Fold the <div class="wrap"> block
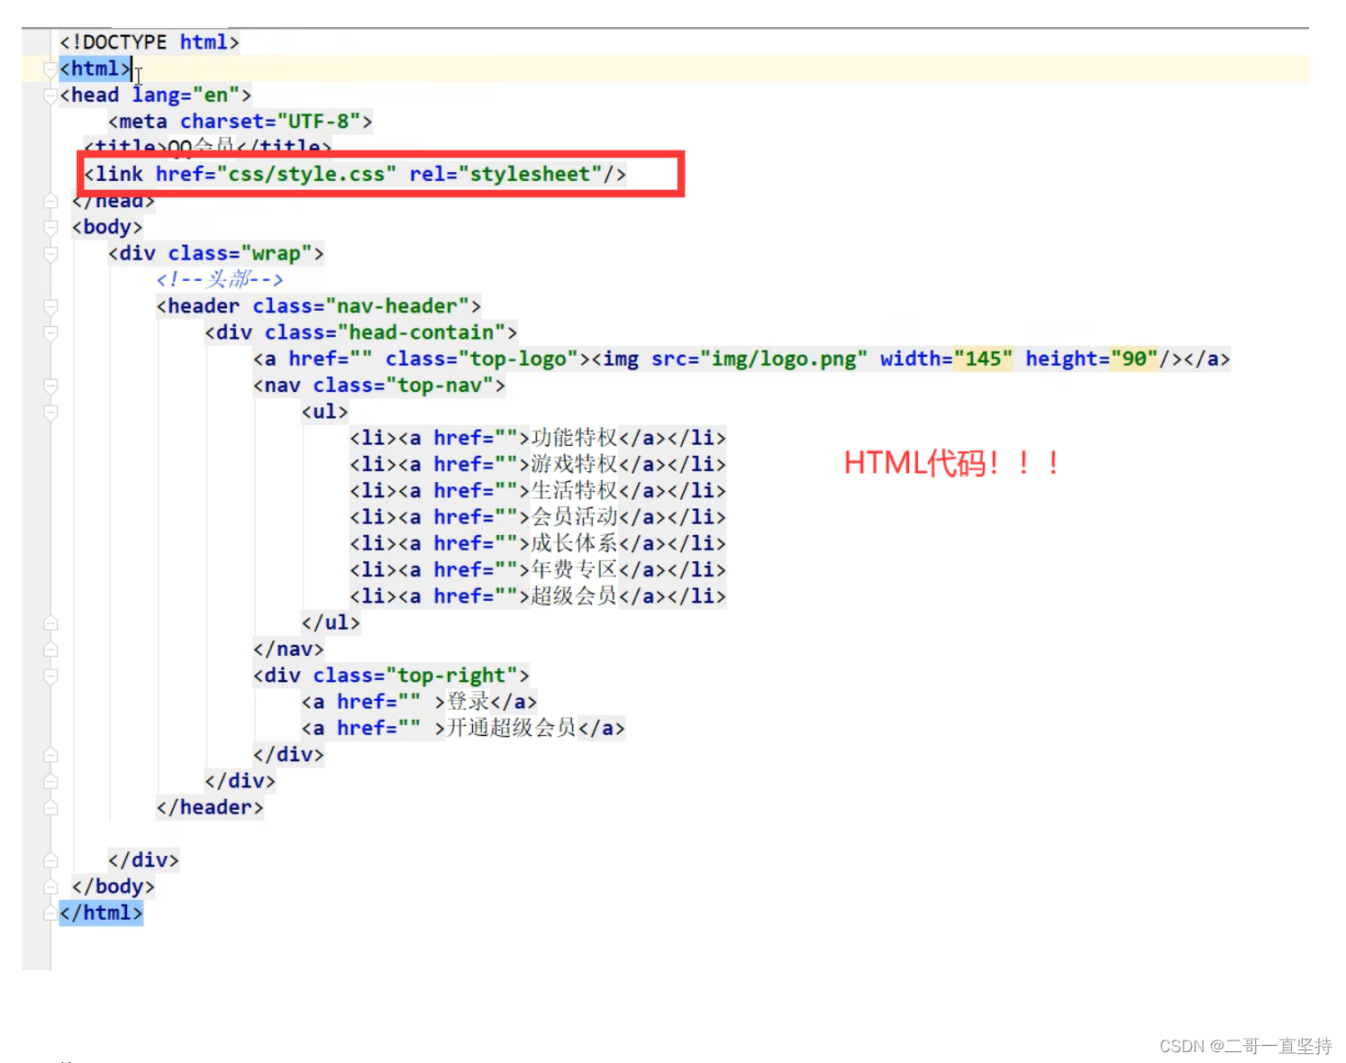 50,254
